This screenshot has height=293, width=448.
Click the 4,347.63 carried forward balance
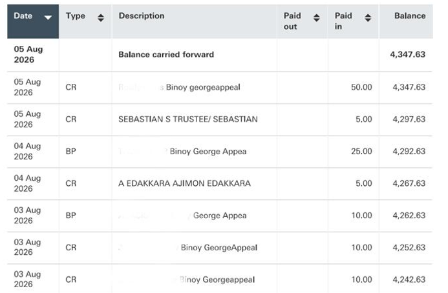pos(408,54)
